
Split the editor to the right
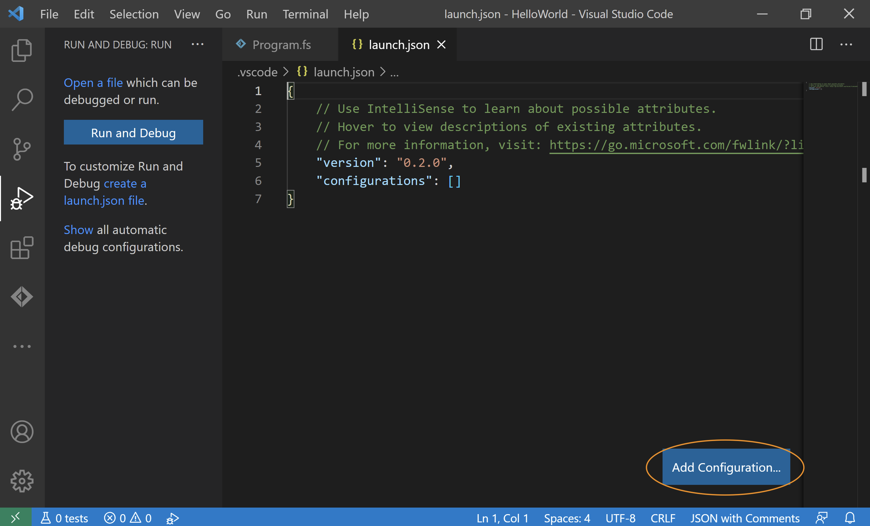tap(816, 44)
